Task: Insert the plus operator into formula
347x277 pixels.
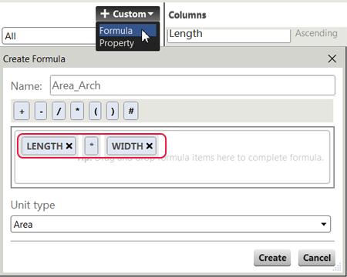Action: click(22, 111)
